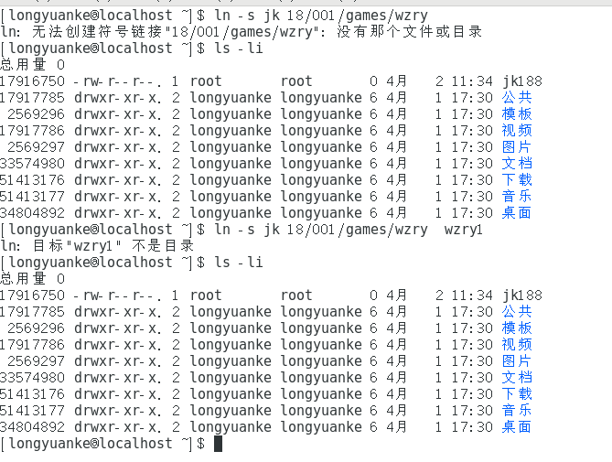Viewport: 612px width, 462px height.
Task: Click directory 图片 in the second ls listing
Action: point(517,361)
